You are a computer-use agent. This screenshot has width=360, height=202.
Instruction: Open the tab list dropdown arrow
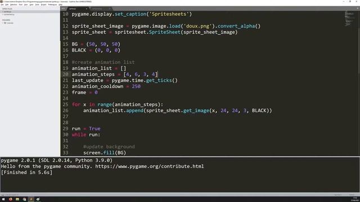(358, 8)
